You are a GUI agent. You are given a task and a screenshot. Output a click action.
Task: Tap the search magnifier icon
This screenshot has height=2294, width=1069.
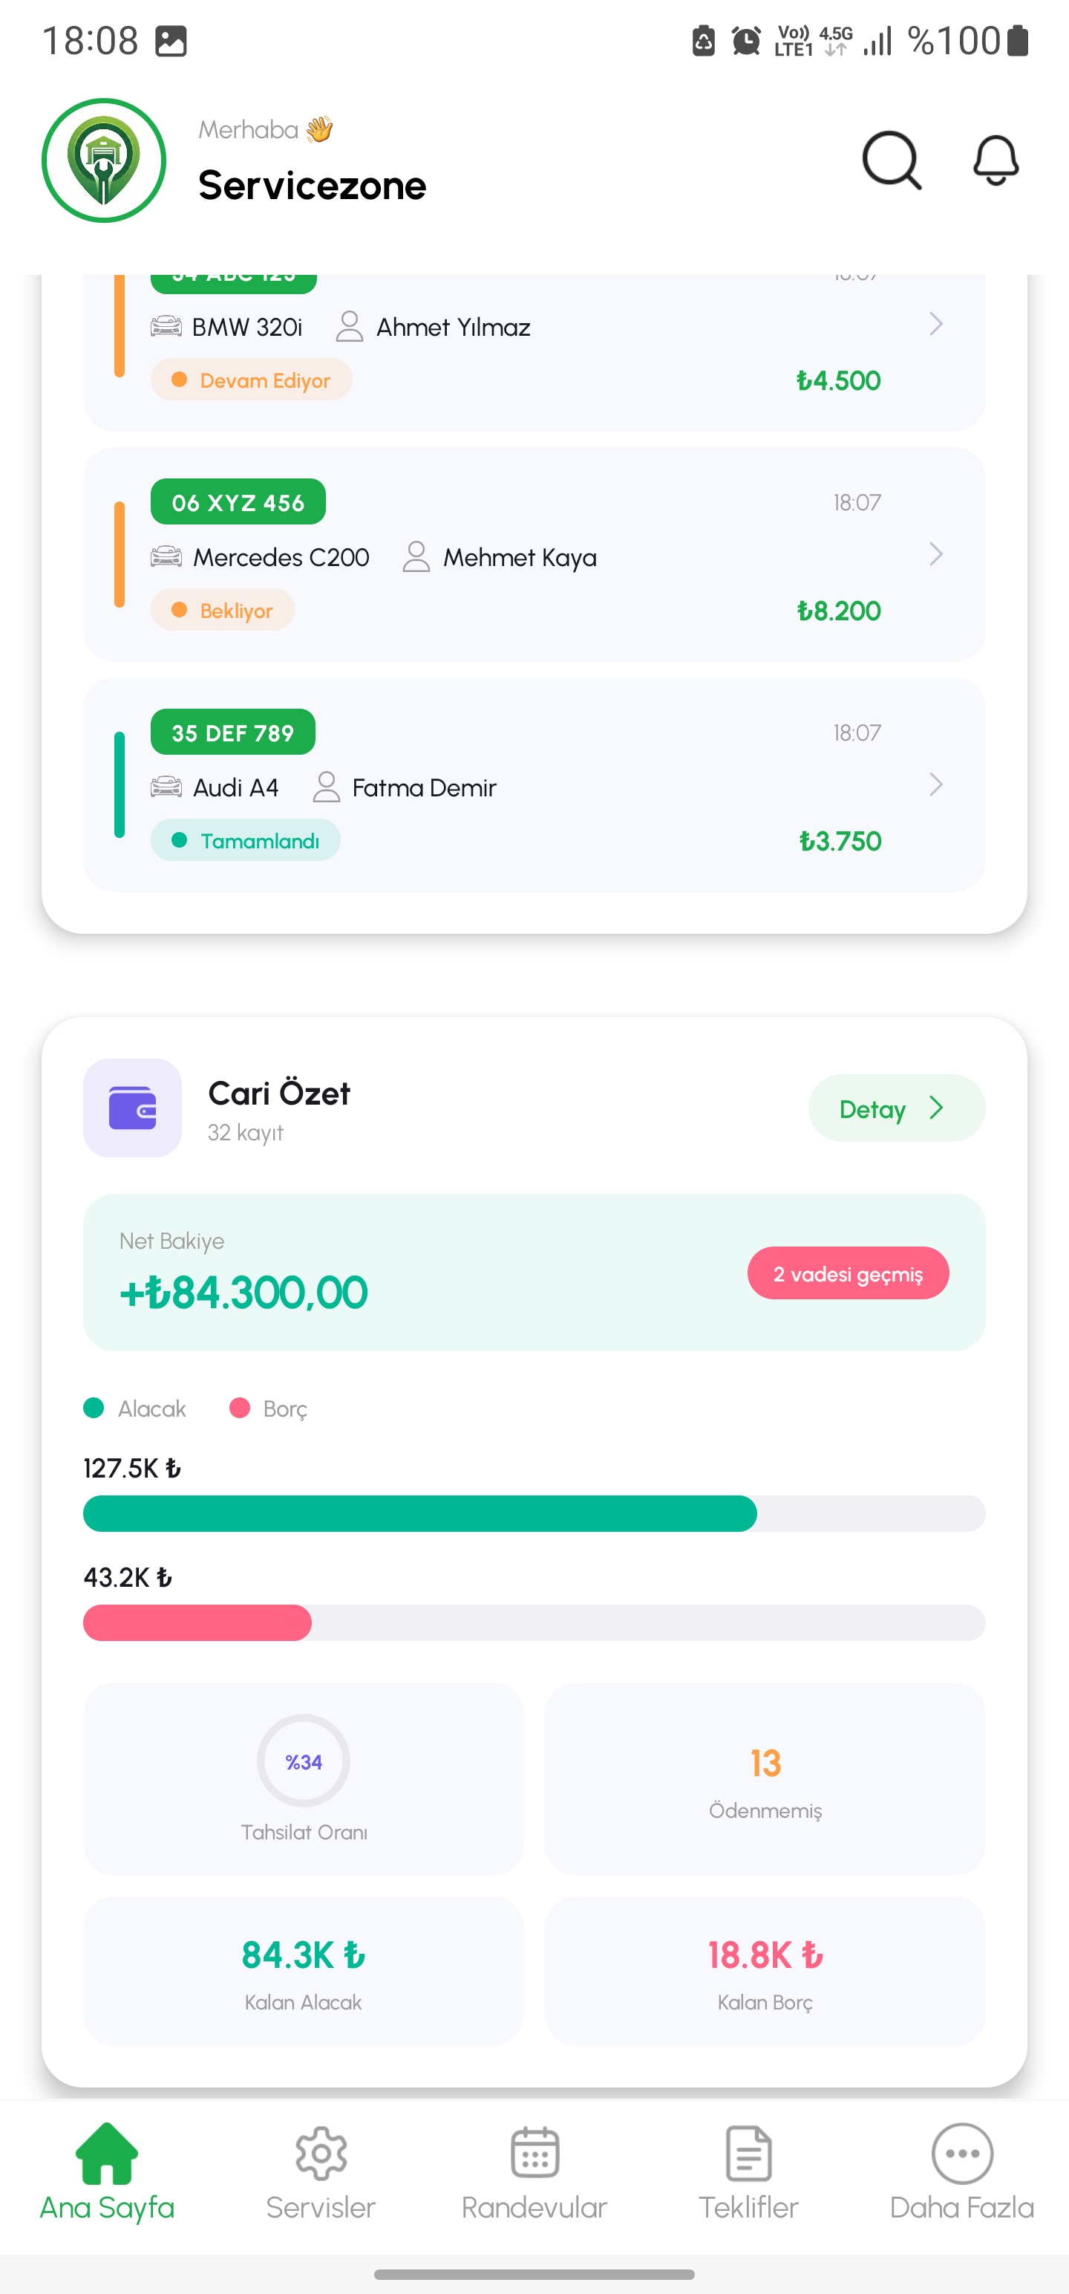pos(891,161)
